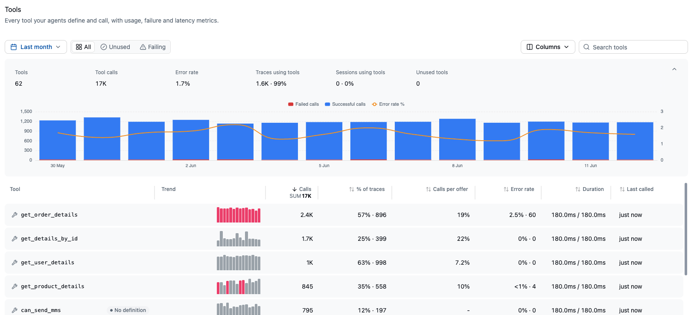Click the <1% · 4 error rate cell
The width and height of the screenshot is (694, 315).
(x=525, y=286)
